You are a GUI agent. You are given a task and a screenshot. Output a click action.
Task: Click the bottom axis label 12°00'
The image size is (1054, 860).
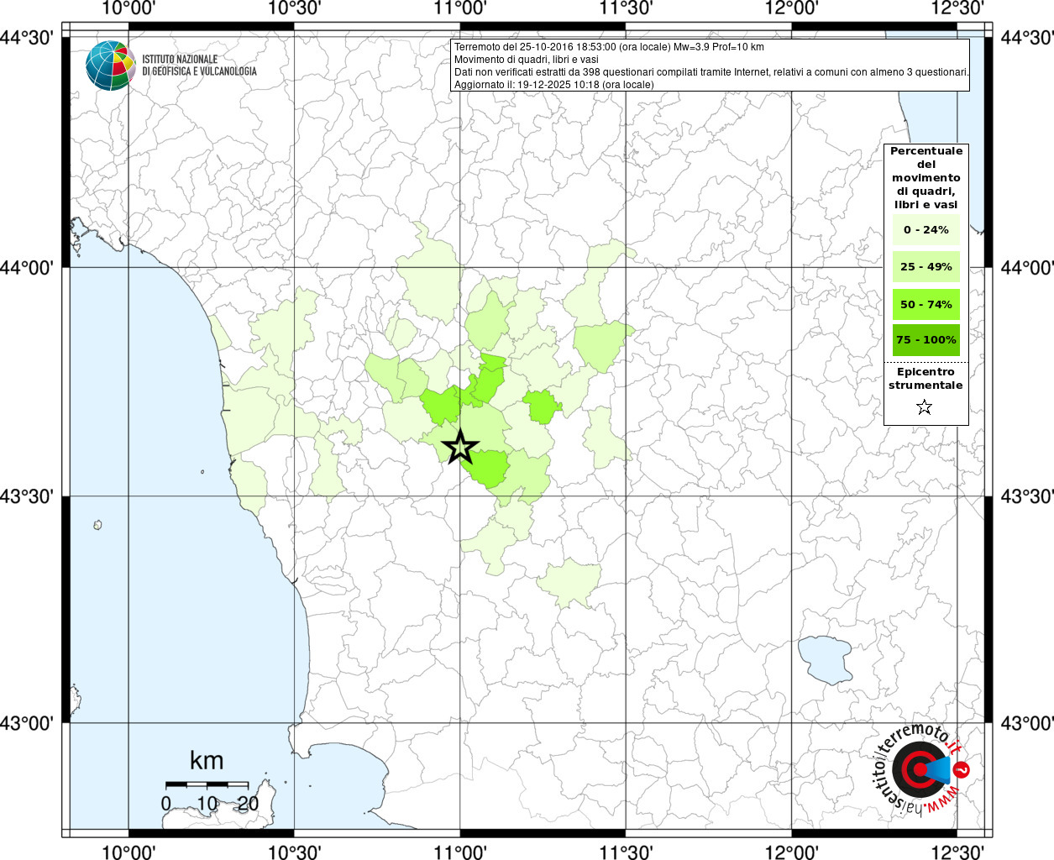[791, 852]
